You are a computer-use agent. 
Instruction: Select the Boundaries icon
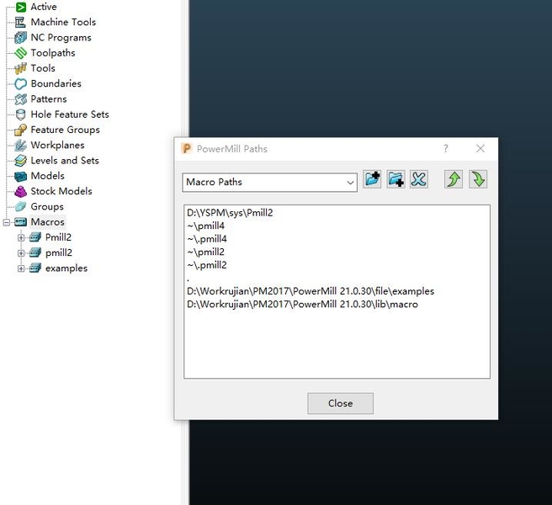tap(20, 84)
